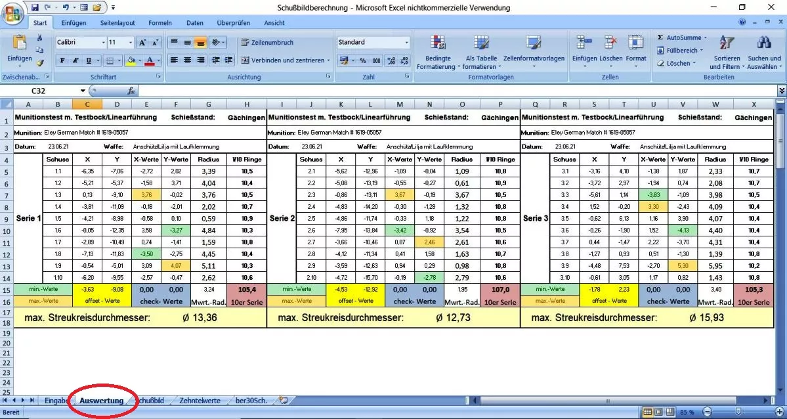This screenshot has width=787, height=419.
Task: Click the yellow fill color button
Action: click(130, 60)
